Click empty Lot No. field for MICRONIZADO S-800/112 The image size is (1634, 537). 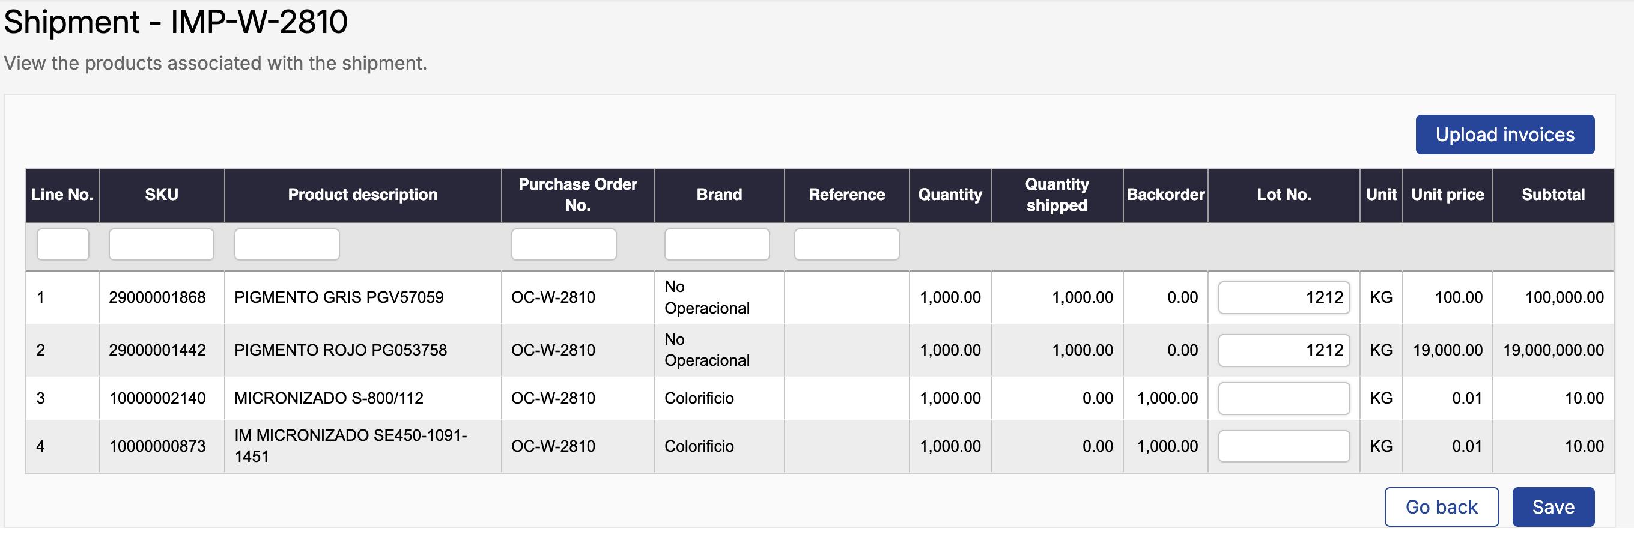point(1283,398)
